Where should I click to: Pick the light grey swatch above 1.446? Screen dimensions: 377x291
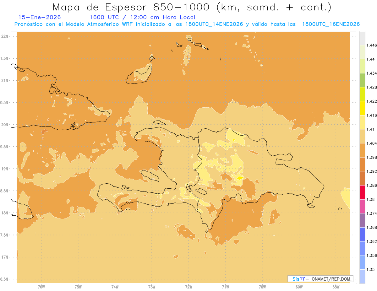pos(362,38)
